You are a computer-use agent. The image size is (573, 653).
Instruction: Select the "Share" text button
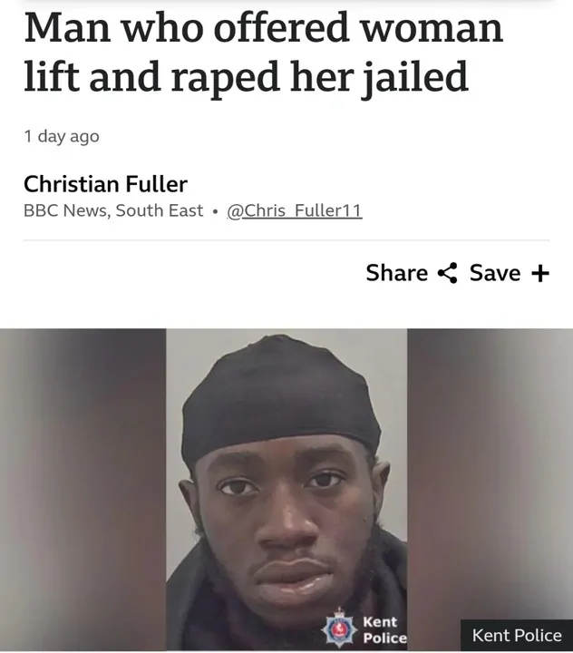[397, 273]
